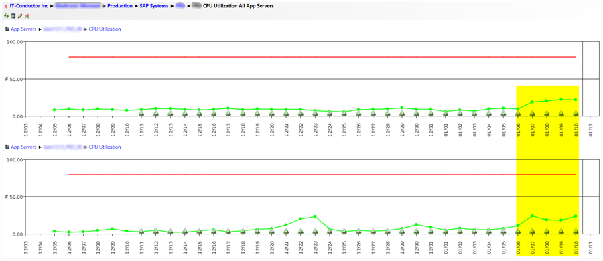Image resolution: width=603 pixels, height=261 pixels.
Task: Click the '100.00' axis label of top chart
Action: point(15,42)
